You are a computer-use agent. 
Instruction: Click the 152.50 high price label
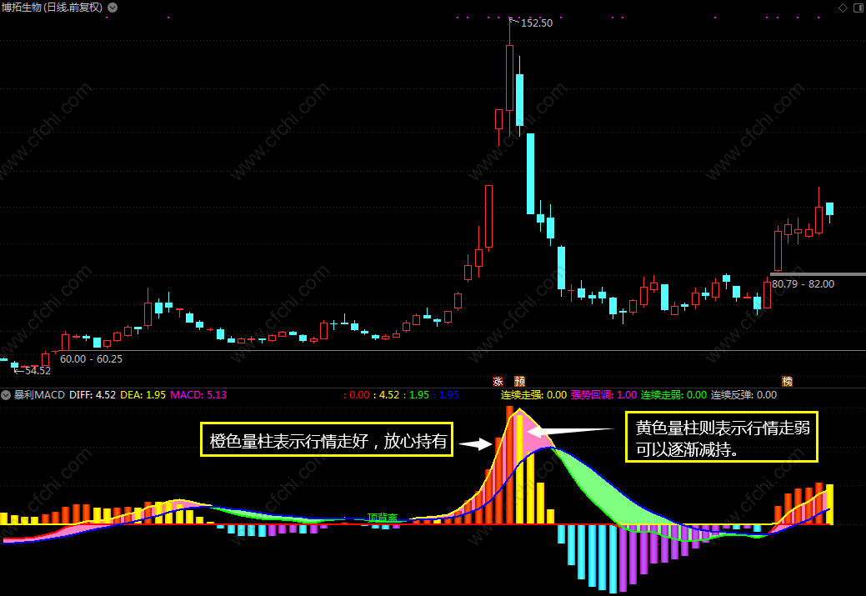(x=536, y=23)
